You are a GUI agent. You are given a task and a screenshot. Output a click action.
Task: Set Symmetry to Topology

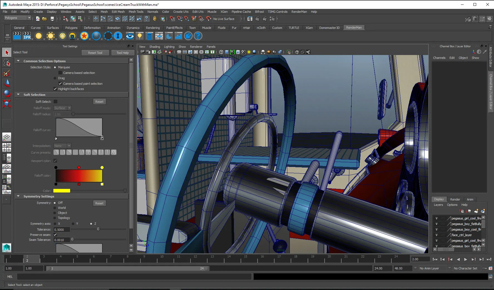click(x=55, y=218)
